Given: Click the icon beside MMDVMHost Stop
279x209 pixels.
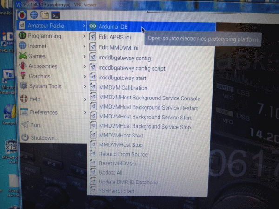Looking at the screenshot, I should [93, 144].
